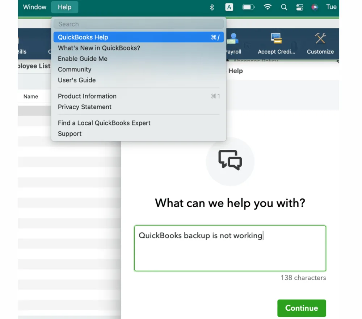Open Spotlight search magnifier icon
Viewport: 362px width, 319px height.
(x=284, y=7)
